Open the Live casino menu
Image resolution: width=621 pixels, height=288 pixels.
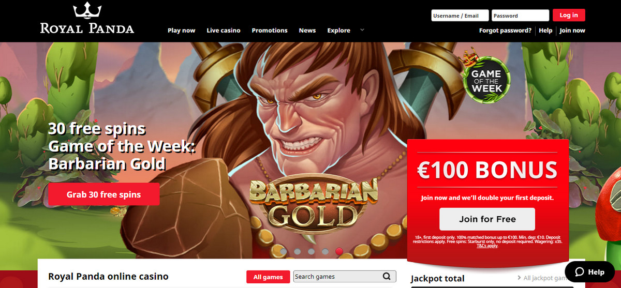click(x=224, y=31)
